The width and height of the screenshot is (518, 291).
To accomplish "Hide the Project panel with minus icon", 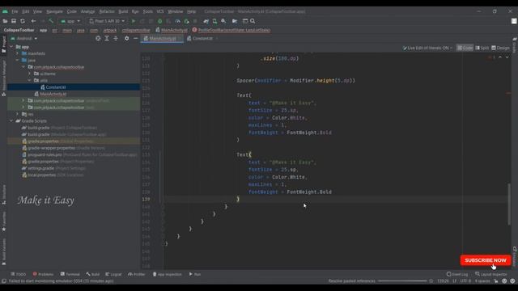I will coord(135,38).
